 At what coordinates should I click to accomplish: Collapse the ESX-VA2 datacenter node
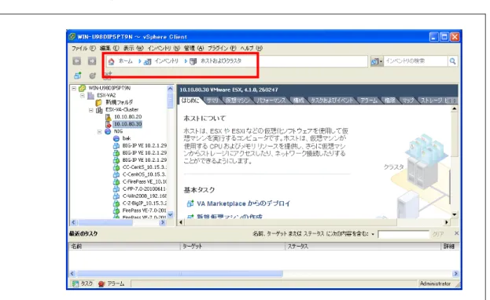click(83, 96)
